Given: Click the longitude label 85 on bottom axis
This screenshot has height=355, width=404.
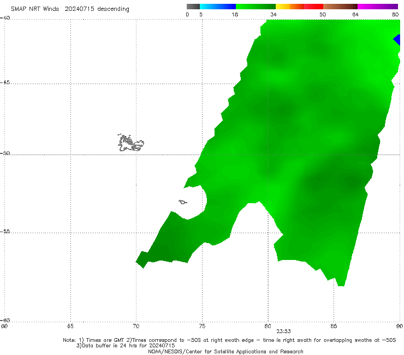Looking at the screenshot, I should [x=334, y=326].
